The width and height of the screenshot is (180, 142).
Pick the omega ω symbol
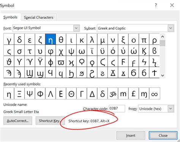(x=82, y=50)
